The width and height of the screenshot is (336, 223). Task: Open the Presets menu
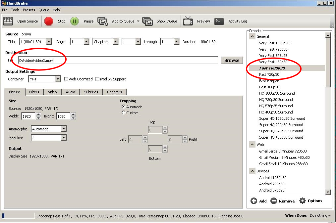pos(29,10)
